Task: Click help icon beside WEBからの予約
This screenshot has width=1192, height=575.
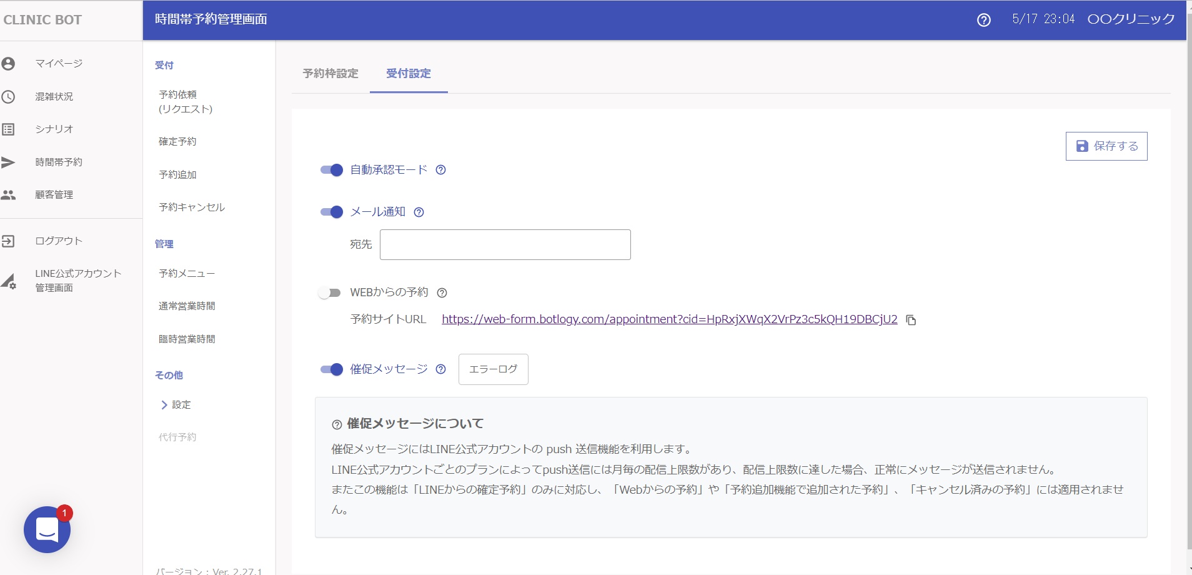Action: coord(442,293)
